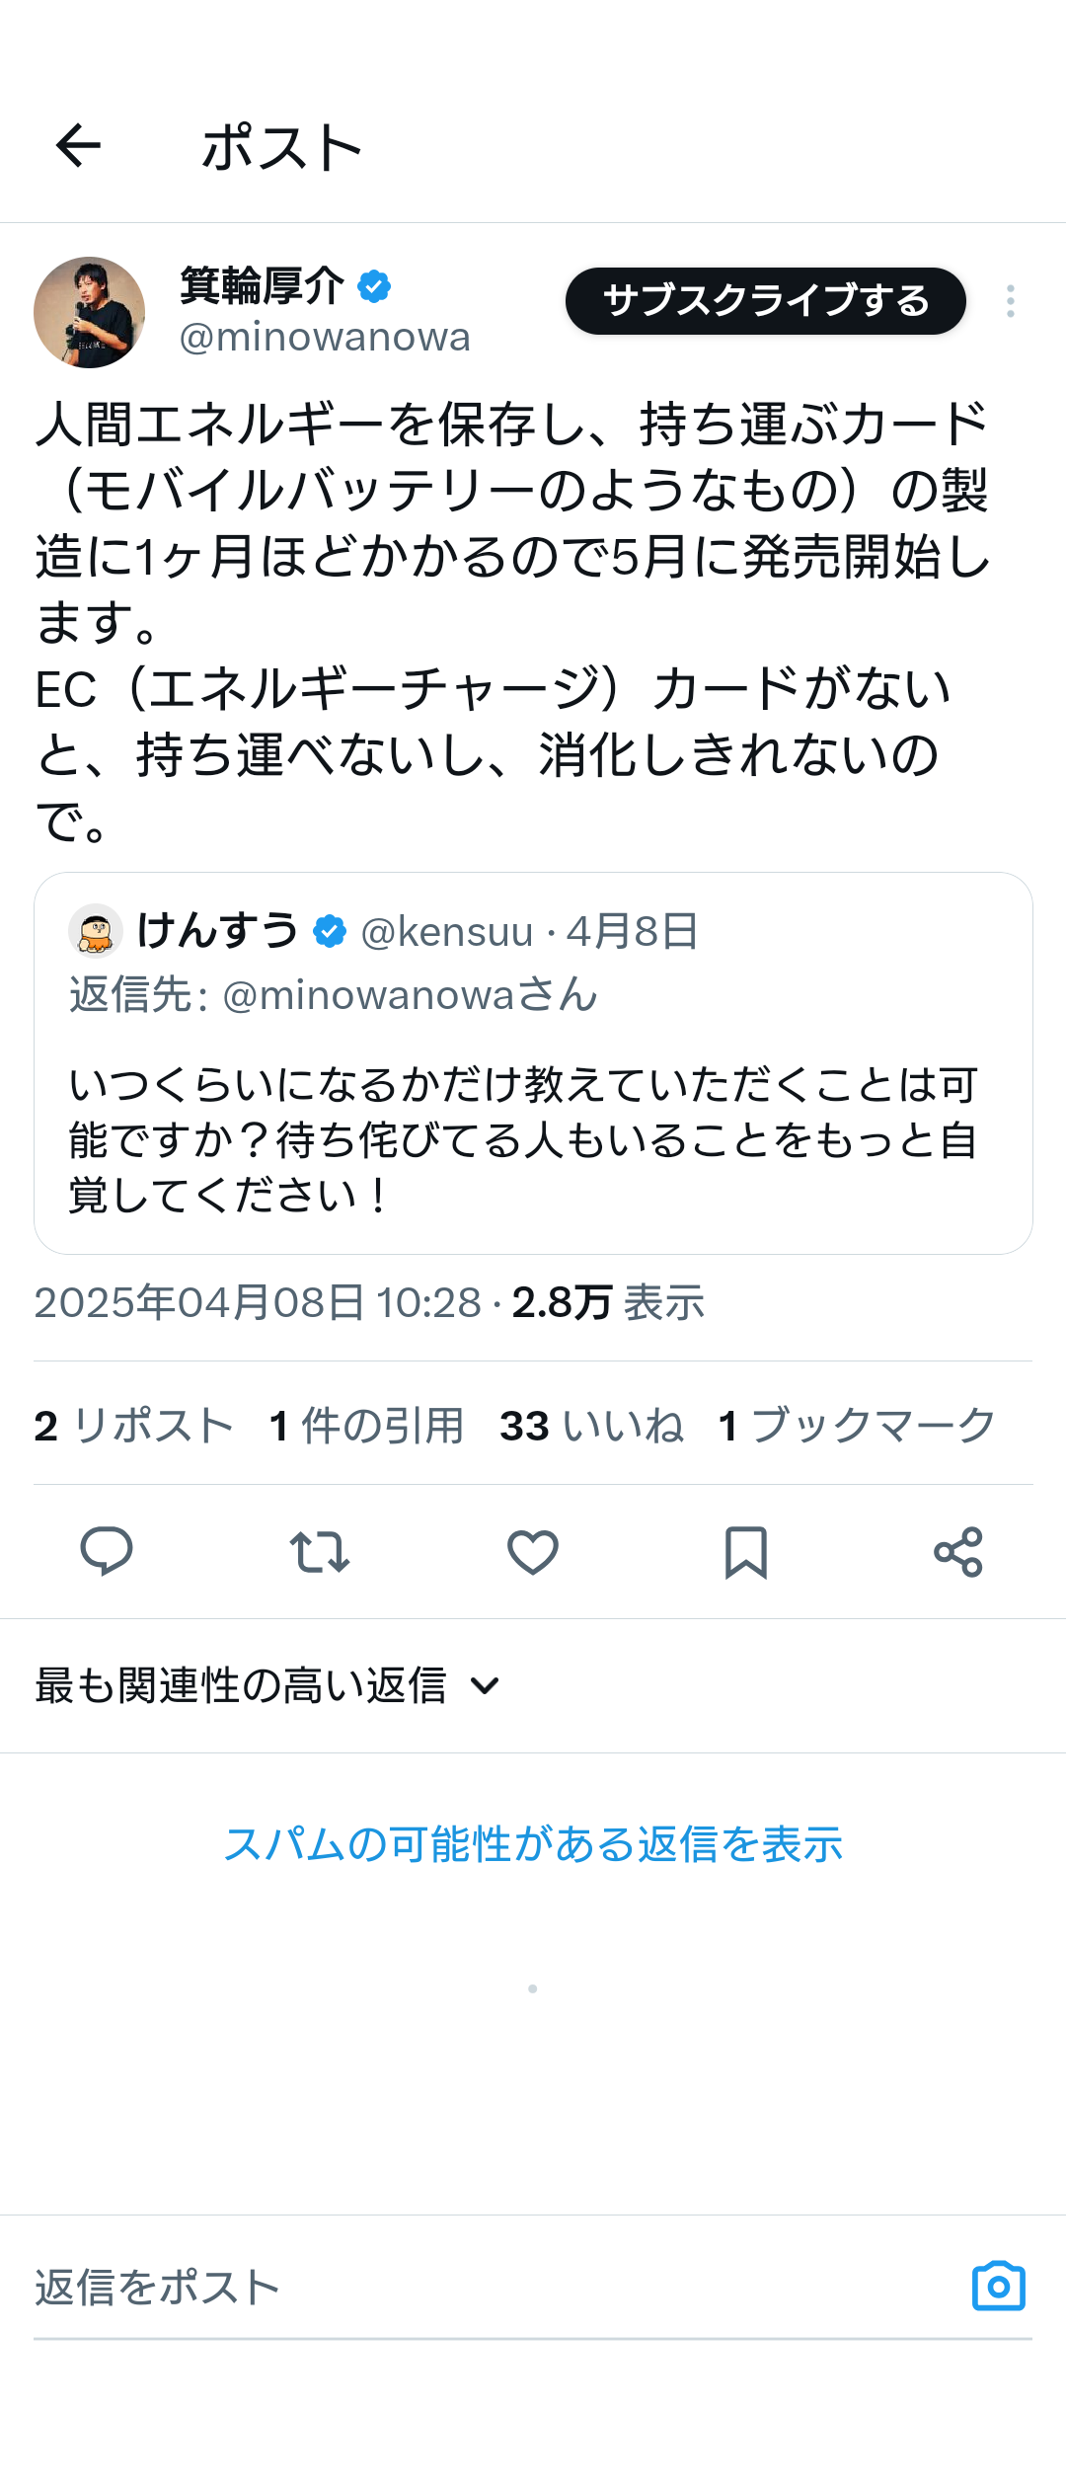Open the three-dot more options menu
Image resolution: width=1066 pixels, height=2488 pixels.
[x=1010, y=301]
